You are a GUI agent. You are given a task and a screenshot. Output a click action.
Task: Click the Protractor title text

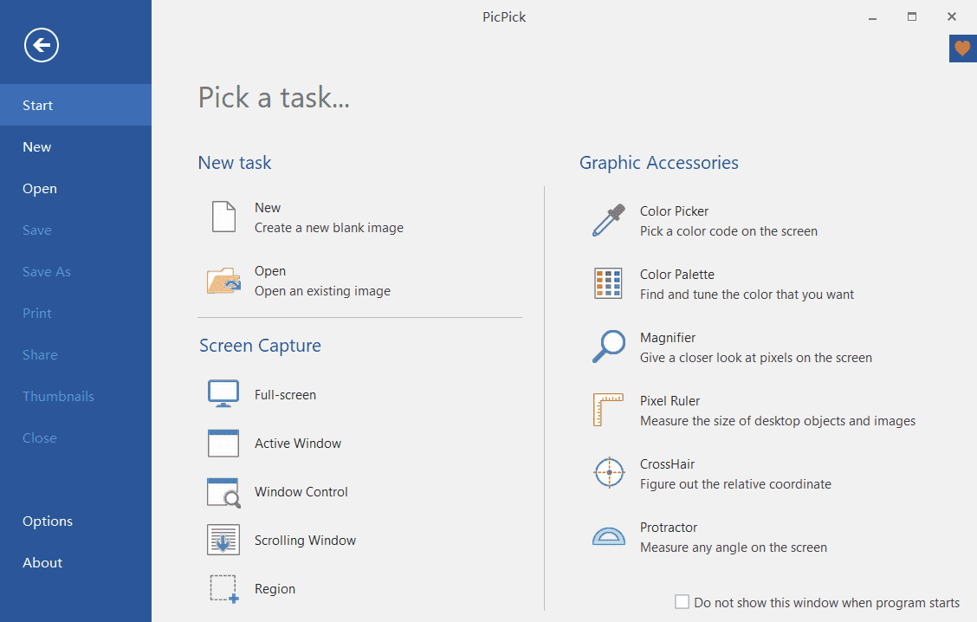tap(669, 528)
